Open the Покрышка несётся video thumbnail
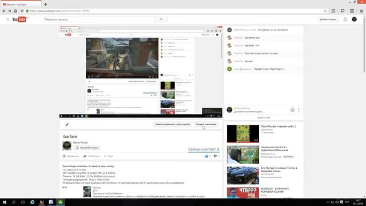 point(242,154)
